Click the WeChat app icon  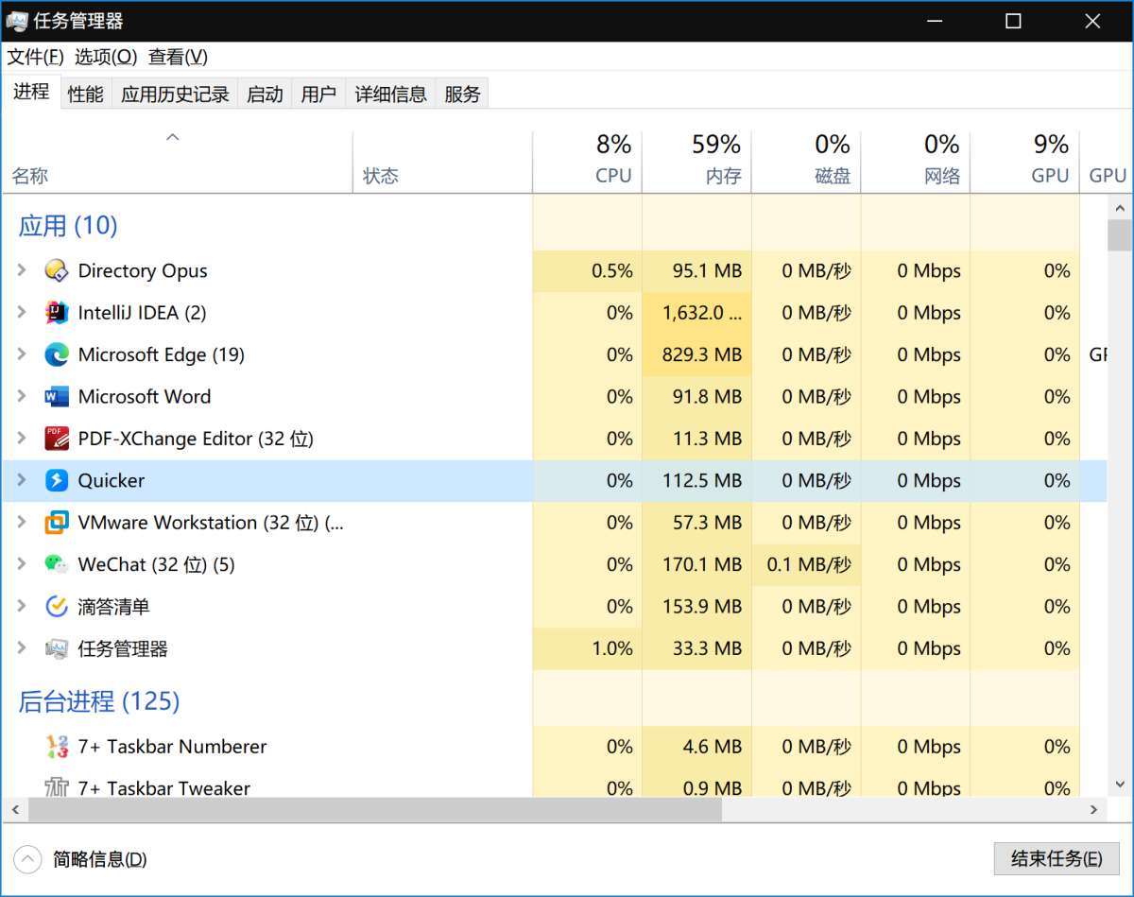click(x=57, y=564)
